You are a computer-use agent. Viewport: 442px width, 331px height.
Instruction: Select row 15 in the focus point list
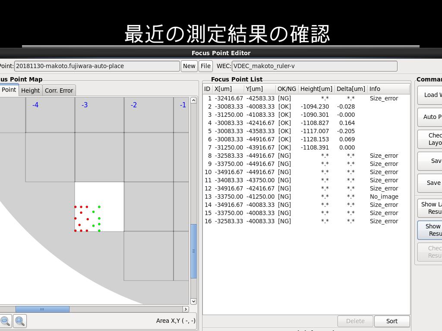[306, 213]
